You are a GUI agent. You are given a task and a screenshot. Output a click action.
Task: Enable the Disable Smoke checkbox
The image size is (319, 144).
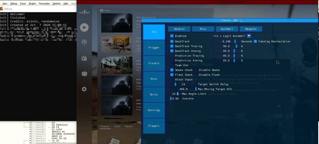pyautogui.click(x=196, y=70)
